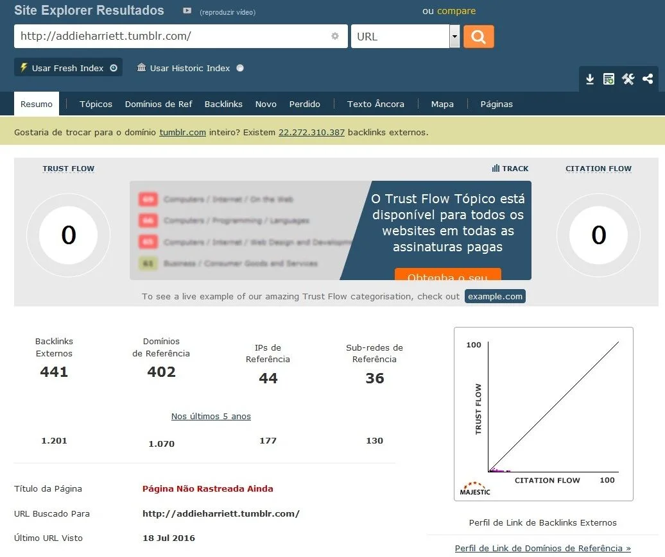Click the IPs de Referência value 44

[x=268, y=378]
